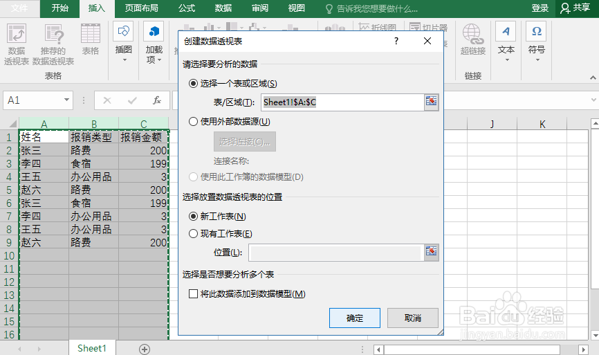Click the range selector icon beside 位置
The height and width of the screenshot is (355, 599).
432,252
